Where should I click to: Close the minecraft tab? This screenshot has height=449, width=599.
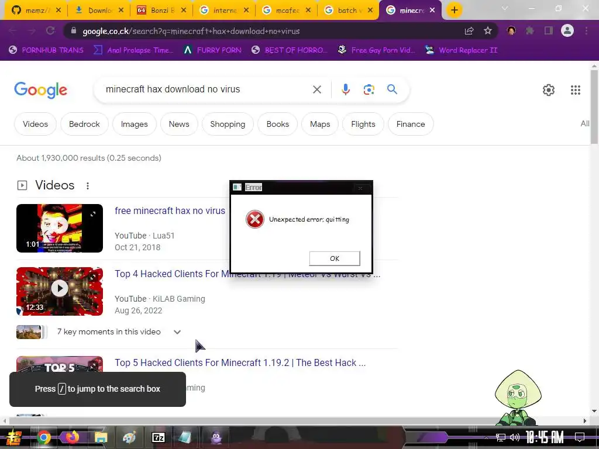point(432,11)
